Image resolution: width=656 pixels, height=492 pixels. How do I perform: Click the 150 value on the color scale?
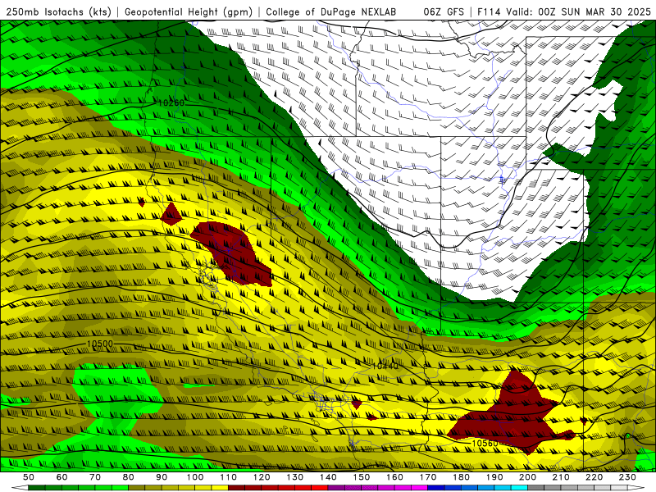pyautogui.click(x=362, y=477)
